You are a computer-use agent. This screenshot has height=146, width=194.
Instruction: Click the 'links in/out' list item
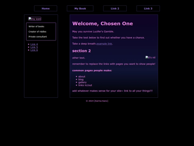[x=85, y=85]
